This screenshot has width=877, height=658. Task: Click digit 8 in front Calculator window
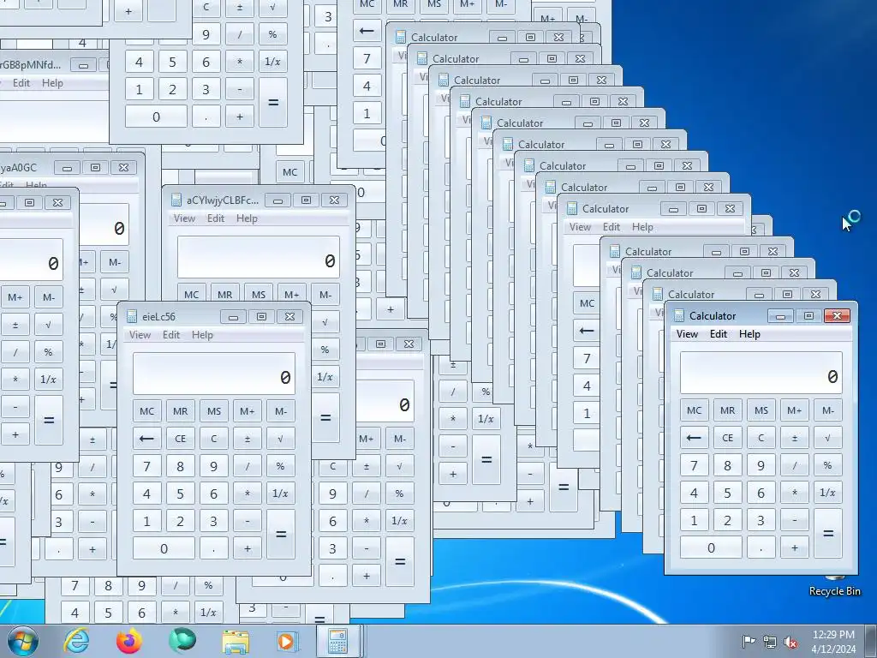728,465
